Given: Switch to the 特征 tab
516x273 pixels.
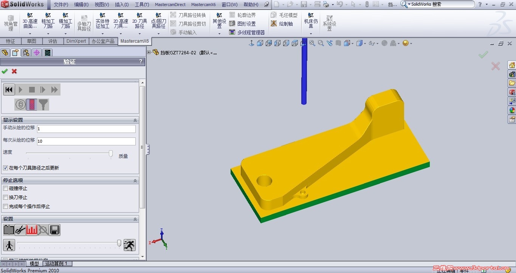Looking at the screenshot, I should point(11,41).
